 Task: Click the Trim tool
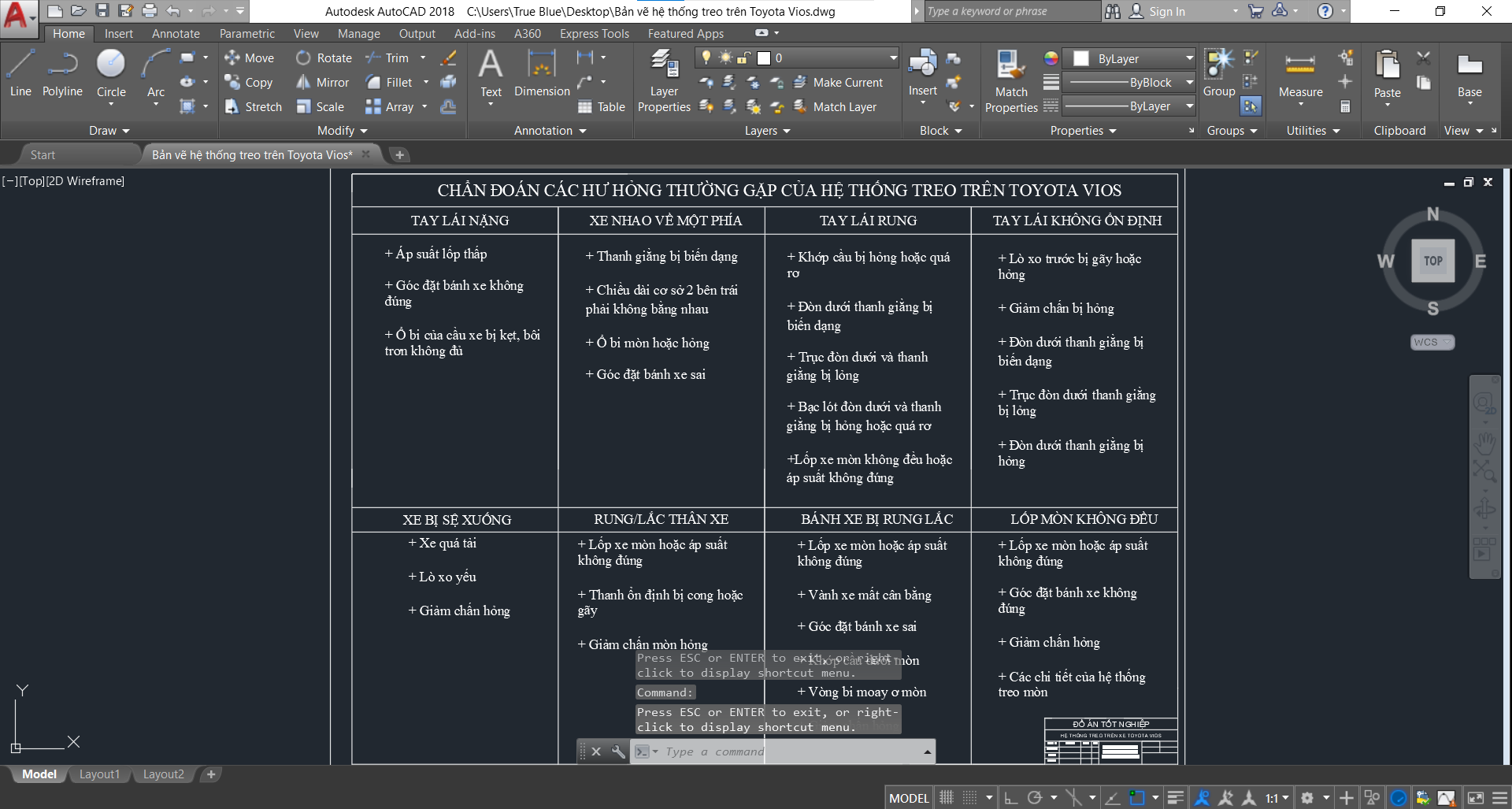click(387, 58)
